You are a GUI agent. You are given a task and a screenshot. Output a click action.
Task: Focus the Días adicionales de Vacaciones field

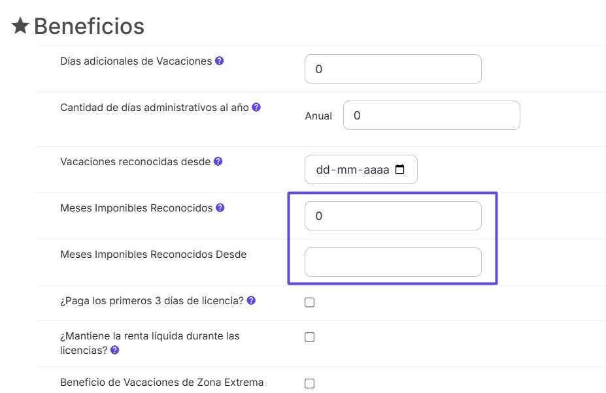[393, 69]
